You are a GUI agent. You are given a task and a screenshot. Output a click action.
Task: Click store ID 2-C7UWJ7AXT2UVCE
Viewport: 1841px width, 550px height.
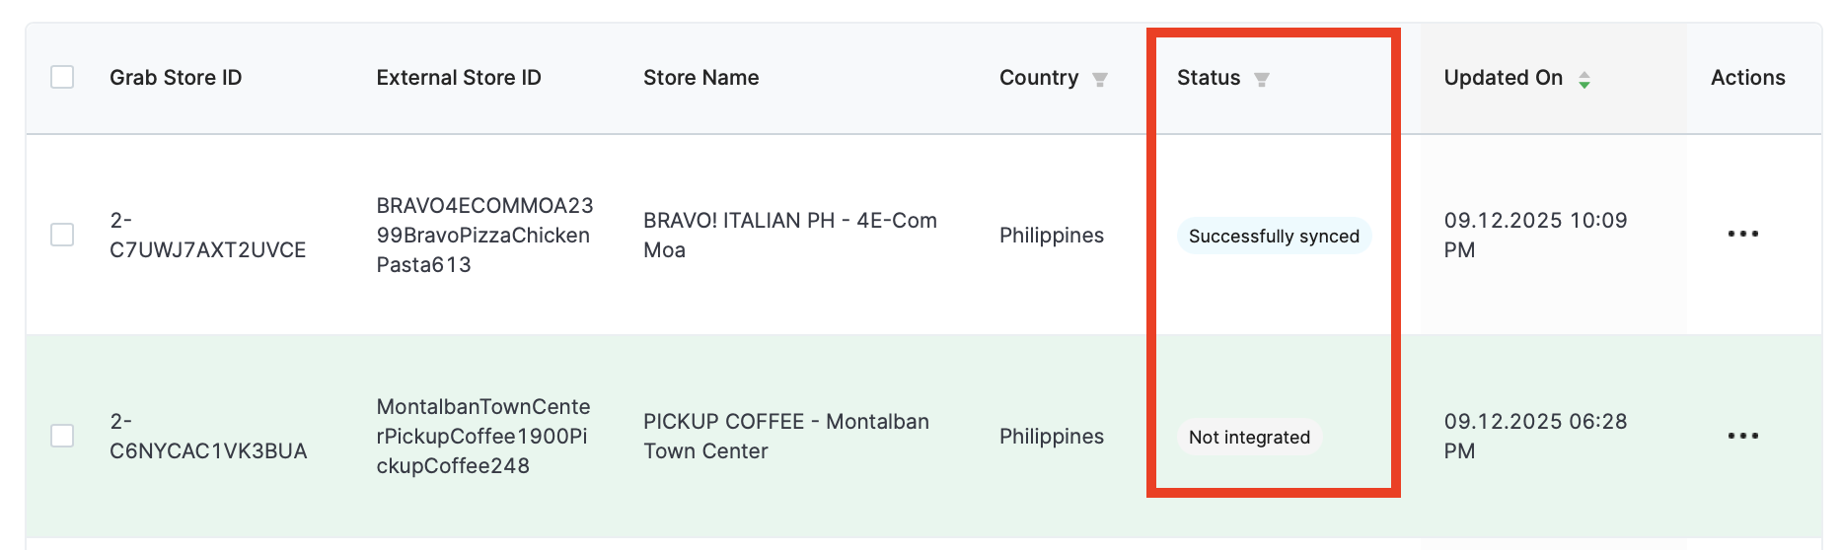coord(208,235)
